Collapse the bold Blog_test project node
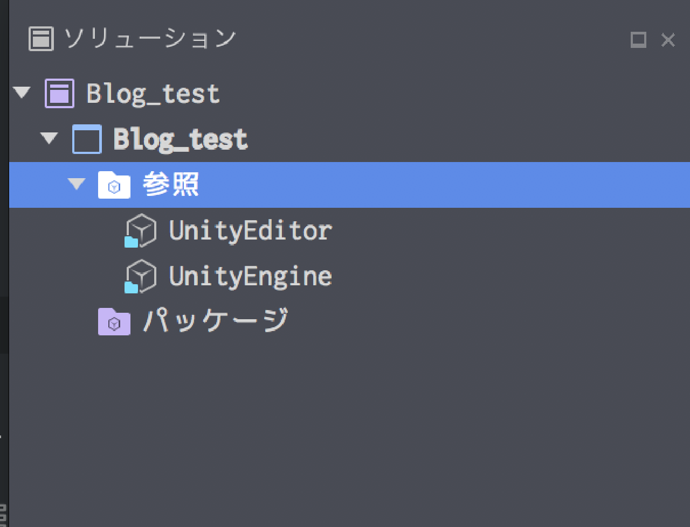 pos(50,139)
